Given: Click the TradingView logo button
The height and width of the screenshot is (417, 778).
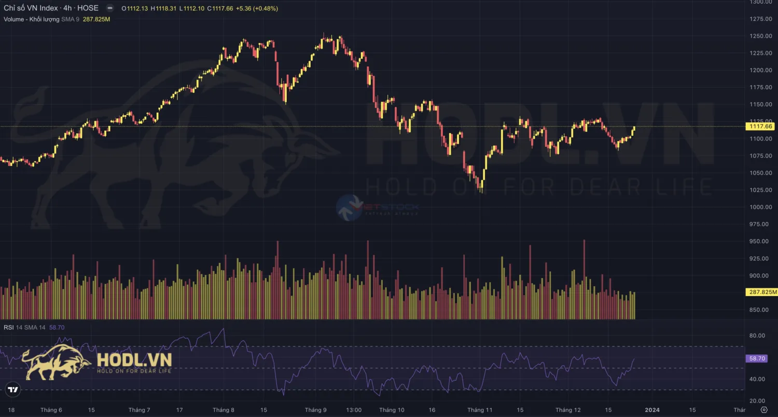Looking at the screenshot, I should coord(13,389).
